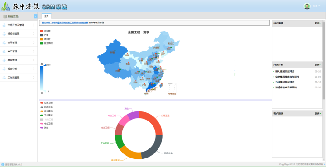This screenshot has width=326, height=167.
Task: Click the 系统菜单 calendar grid icon
Action: tap(5, 16)
